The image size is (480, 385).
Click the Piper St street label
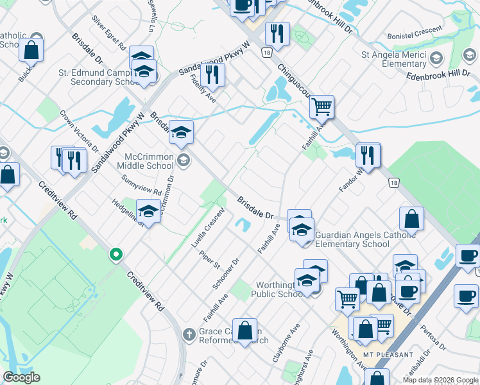click(209, 260)
